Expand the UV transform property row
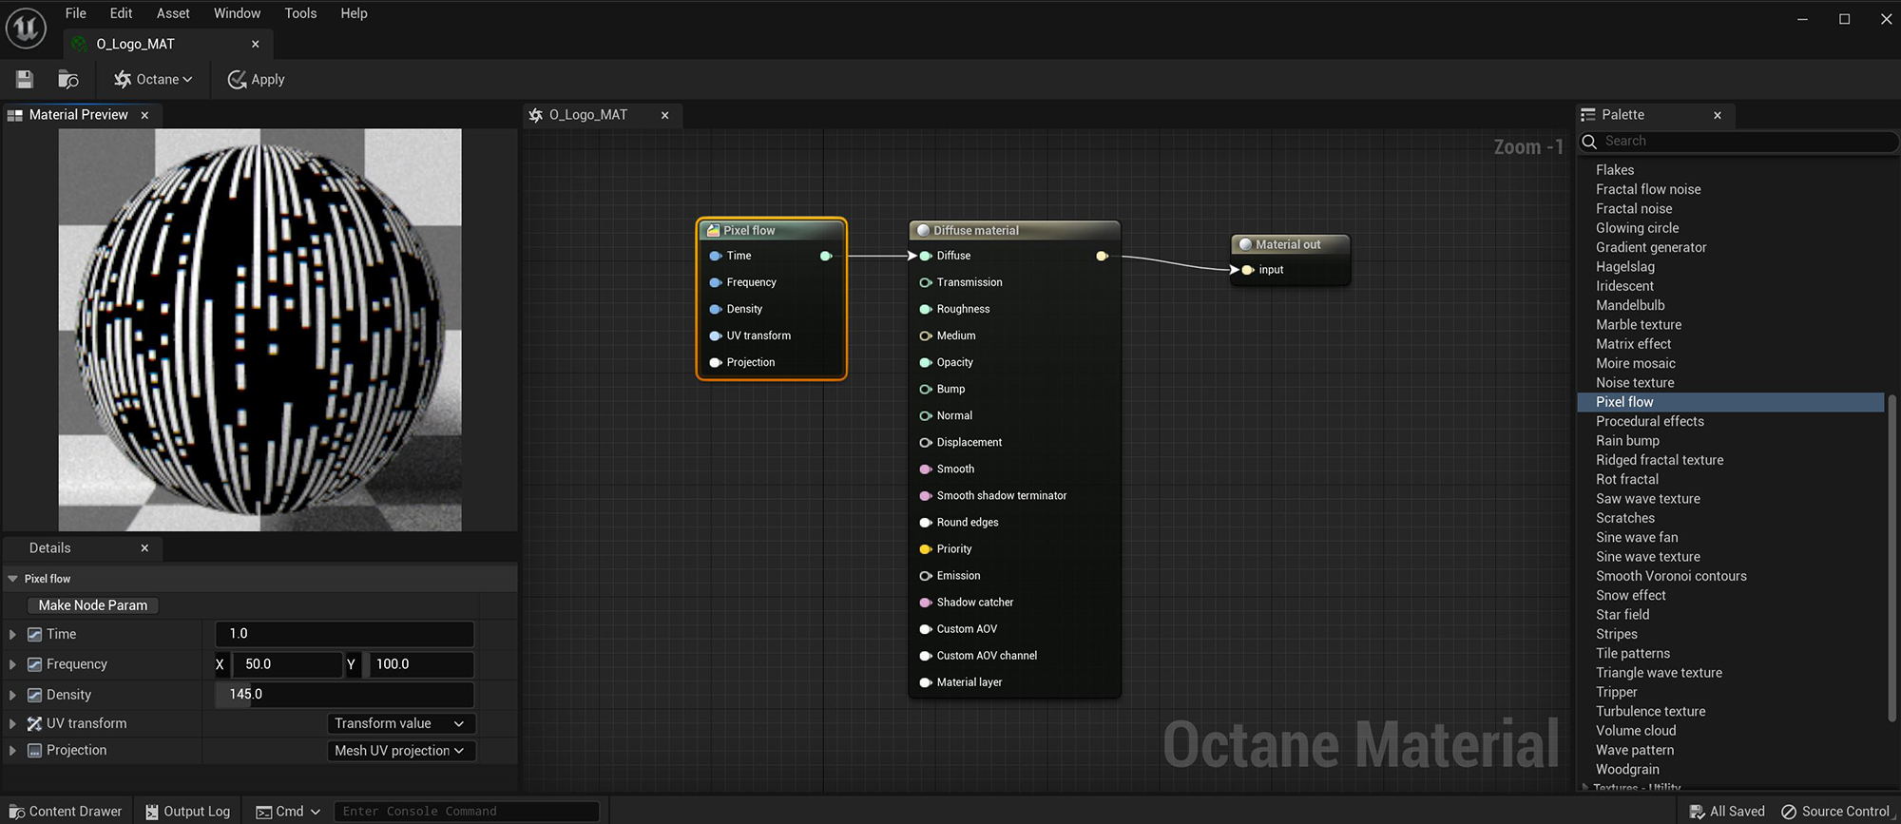This screenshot has width=1901, height=824. pyautogui.click(x=12, y=723)
